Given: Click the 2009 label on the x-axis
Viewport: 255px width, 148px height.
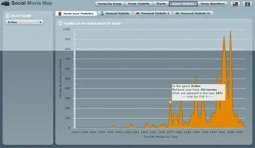Looking at the screenshot, I should tap(239, 132).
